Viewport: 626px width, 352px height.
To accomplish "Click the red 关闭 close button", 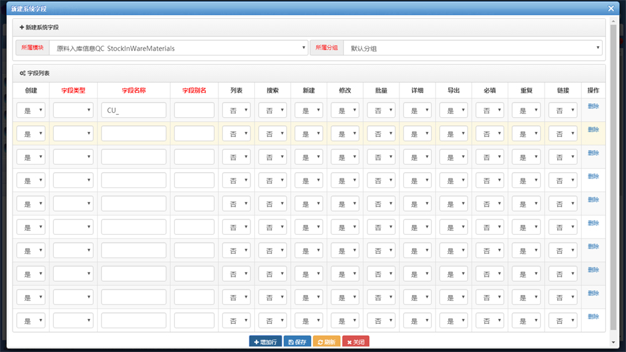I will pos(356,342).
